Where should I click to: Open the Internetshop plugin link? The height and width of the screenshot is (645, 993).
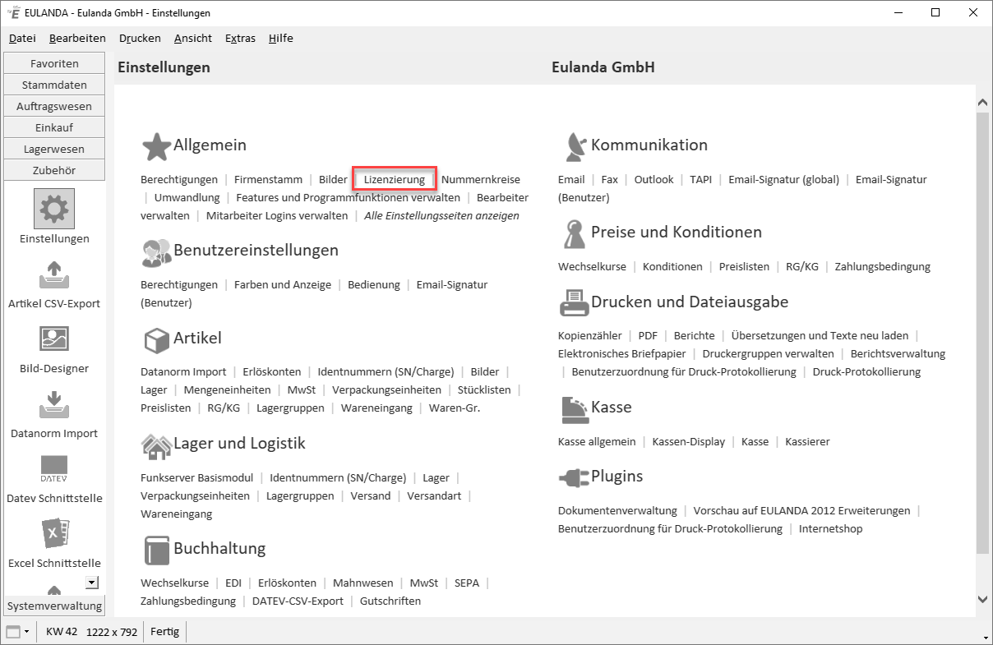pos(831,528)
